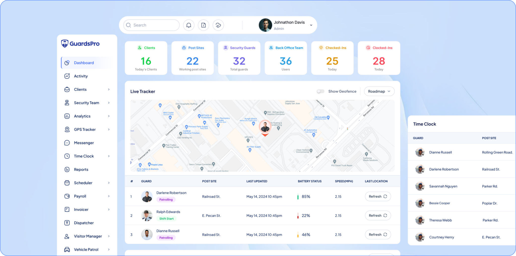Select Dashboard in the sidebar

(84, 63)
